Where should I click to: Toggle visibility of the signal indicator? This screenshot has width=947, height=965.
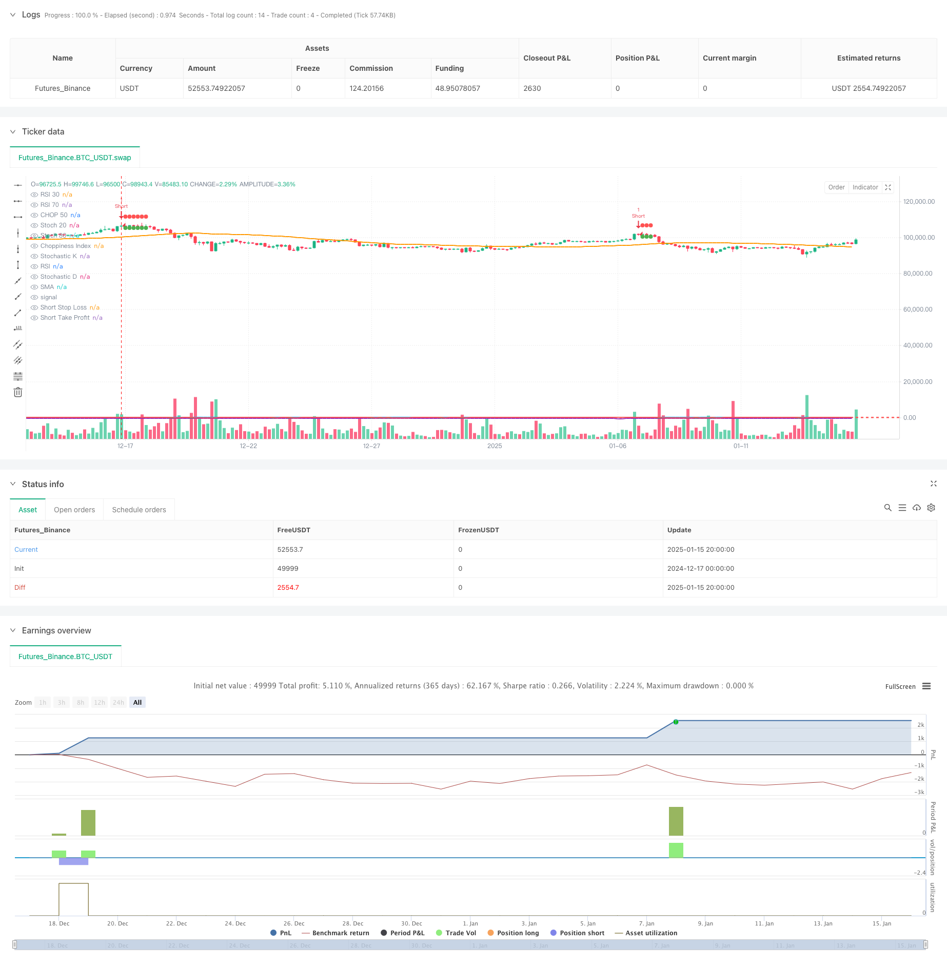pos(34,297)
